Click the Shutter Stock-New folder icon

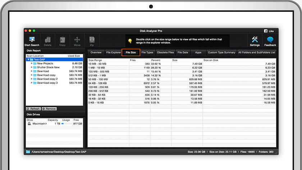point(35,67)
